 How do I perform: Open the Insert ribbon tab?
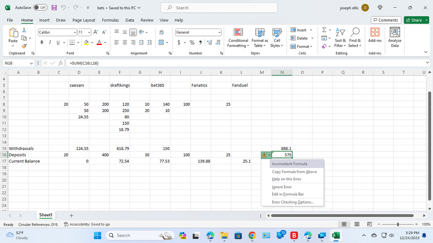click(44, 20)
